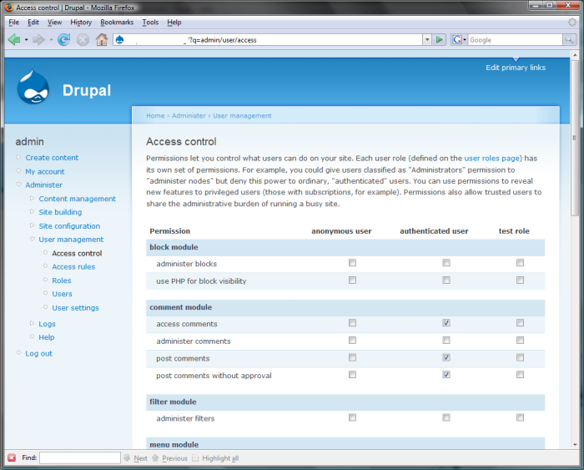Click the Drupal drop logo

pyautogui.click(x=33, y=87)
